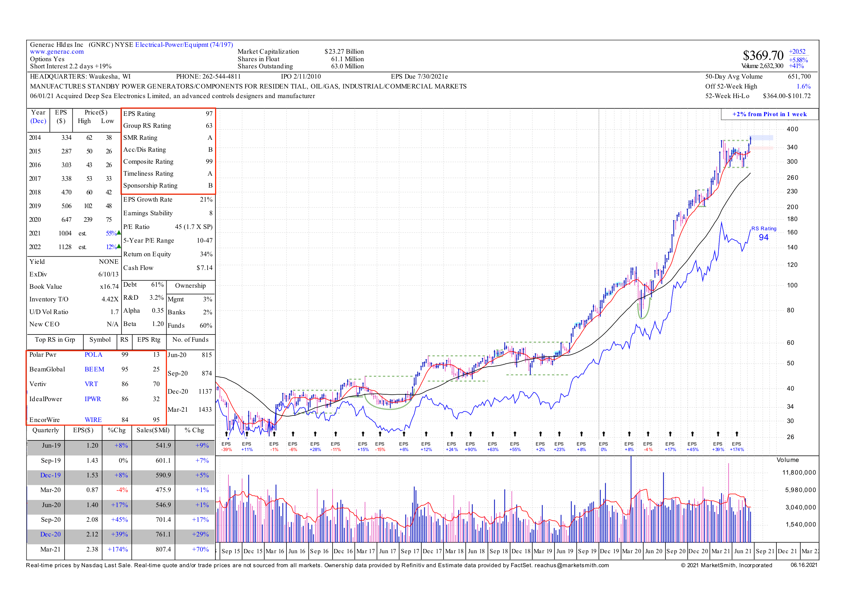
Task: Open the BEEM ticker symbol link
Action: click(x=95, y=369)
